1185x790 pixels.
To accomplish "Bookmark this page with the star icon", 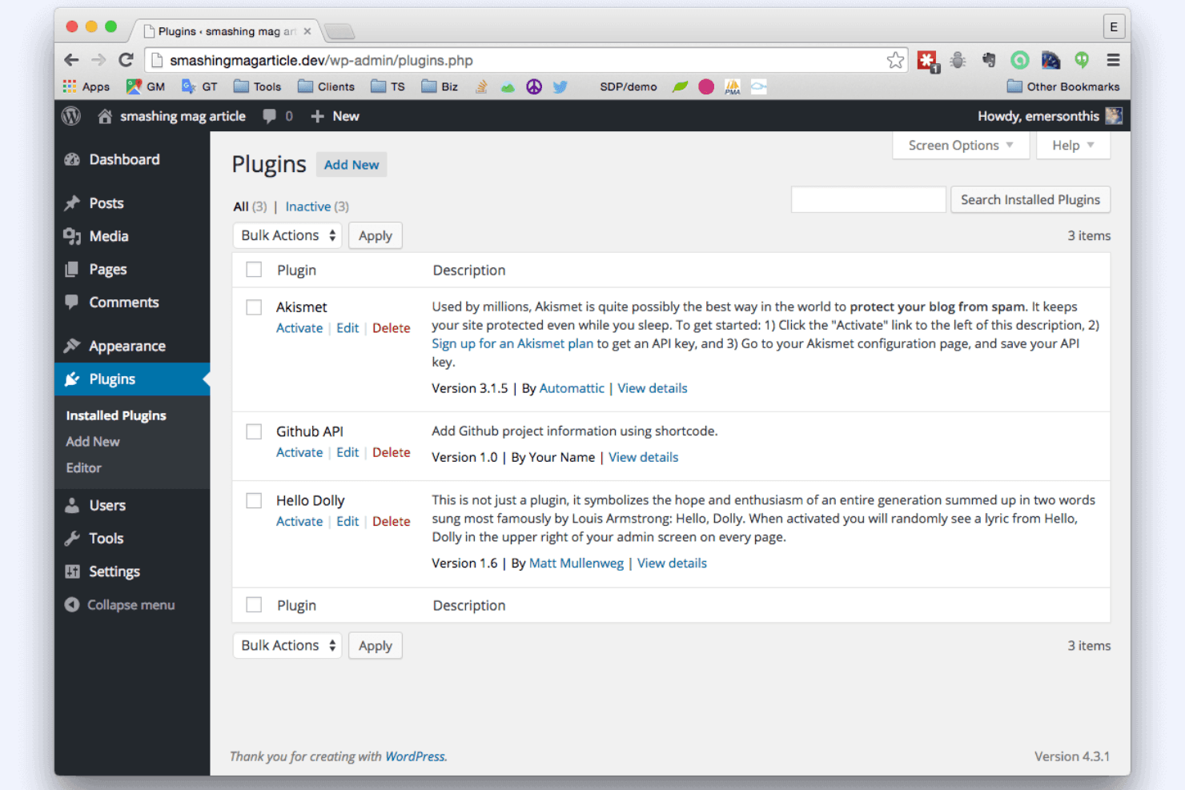I will point(895,60).
